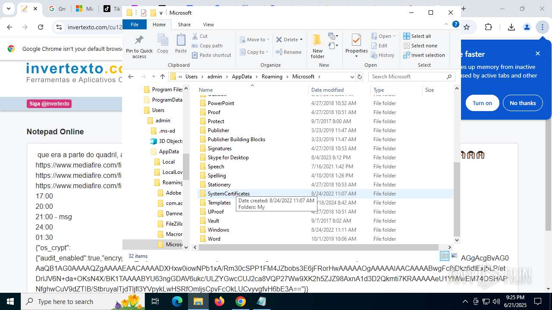Refresh the Microsoft folder view
Screen dimensions: 552x310
point(360,77)
